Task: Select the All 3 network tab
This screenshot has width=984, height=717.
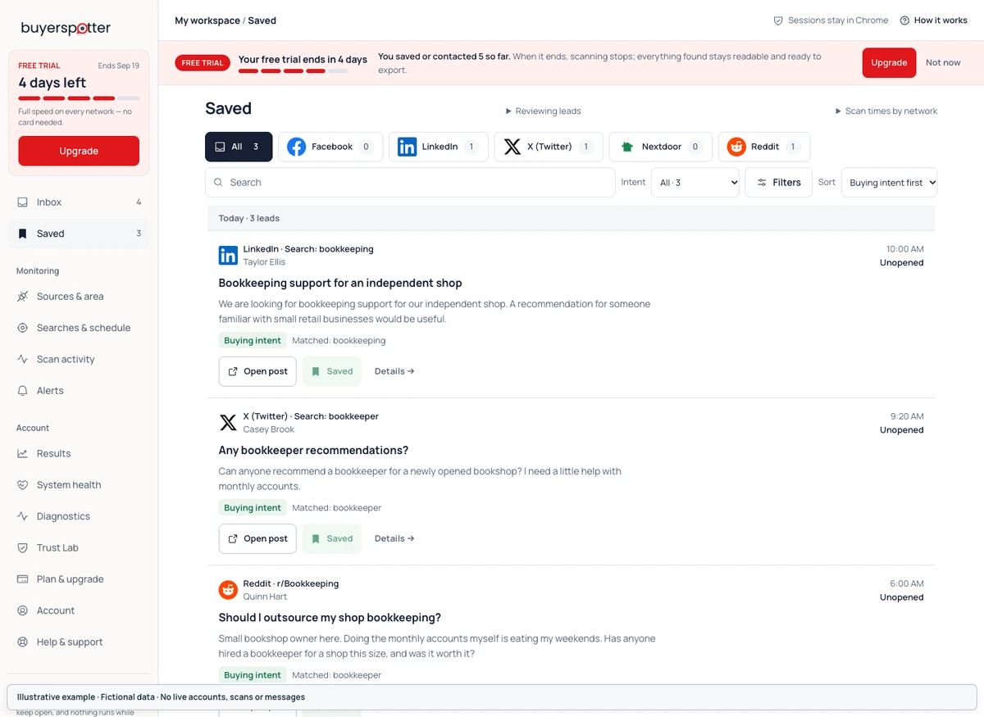Action: point(239,147)
